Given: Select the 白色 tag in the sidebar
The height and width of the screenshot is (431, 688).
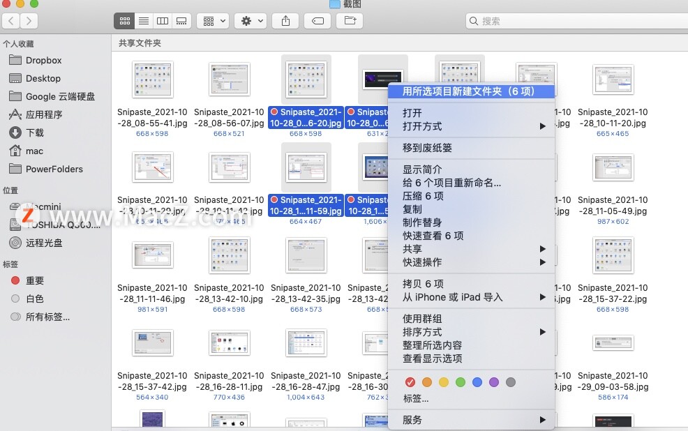Looking at the screenshot, I should click(38, 298).
